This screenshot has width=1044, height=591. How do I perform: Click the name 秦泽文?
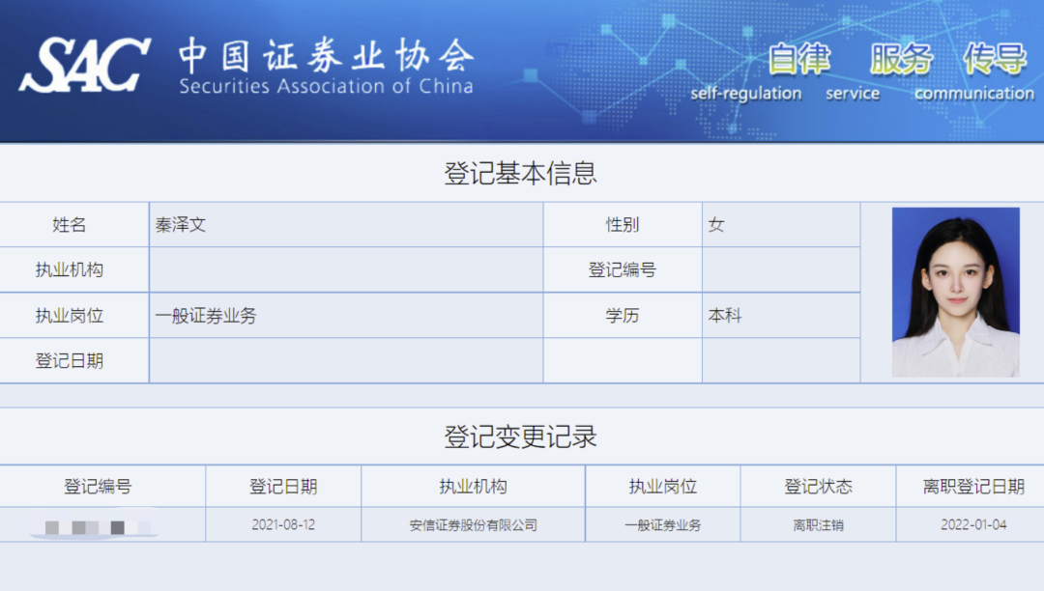[181, 224]
